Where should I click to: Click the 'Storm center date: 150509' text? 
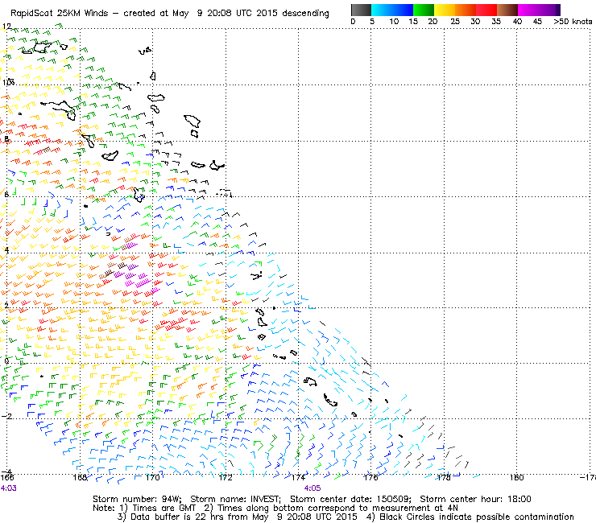tap(350, 499)
